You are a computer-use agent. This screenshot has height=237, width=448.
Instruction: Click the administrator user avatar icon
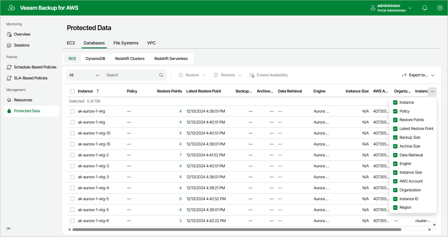[373, 8]
